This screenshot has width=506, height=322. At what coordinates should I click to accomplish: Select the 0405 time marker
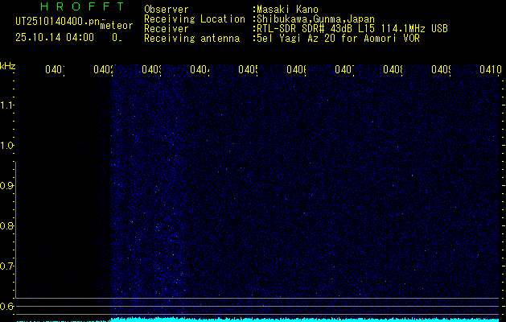pos(248,69)
